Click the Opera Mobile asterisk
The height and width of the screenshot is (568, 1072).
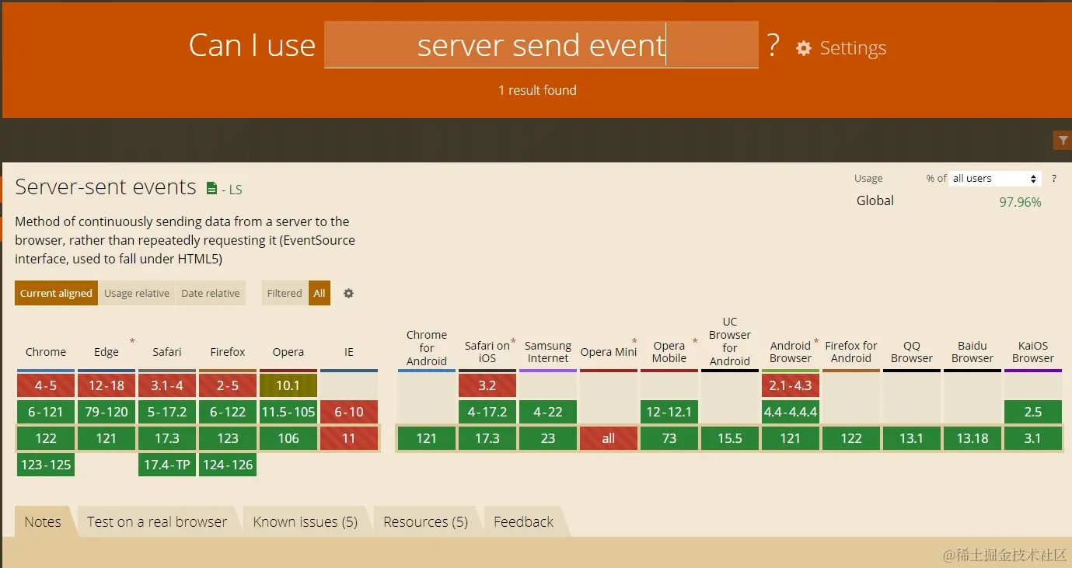click(695, 342)
